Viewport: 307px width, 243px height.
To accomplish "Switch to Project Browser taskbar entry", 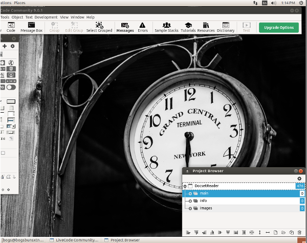I will (x=122, y=240).
